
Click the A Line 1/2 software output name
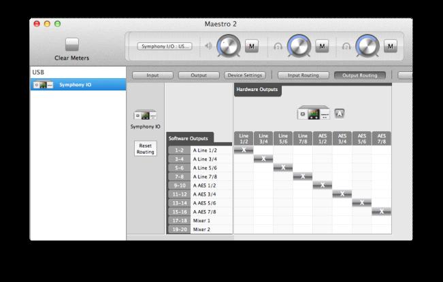205,150
